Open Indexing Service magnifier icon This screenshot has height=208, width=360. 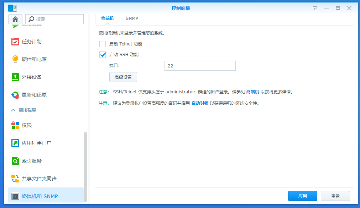[15, 161]
